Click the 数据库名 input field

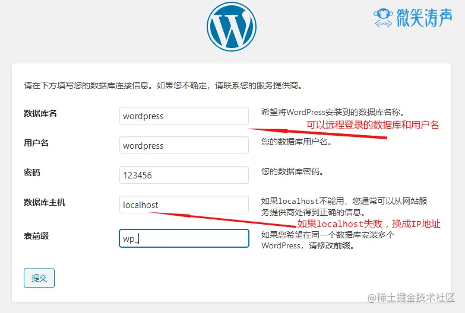(x=184, y=116)
